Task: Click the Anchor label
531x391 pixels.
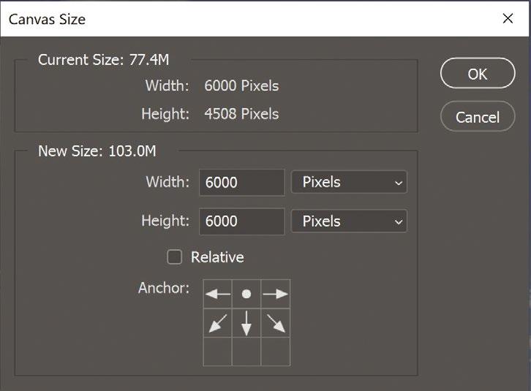Action: tap(163, 288)
